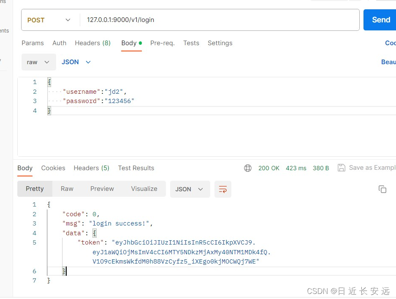Click the copy response icon

(x=382, y=189)
